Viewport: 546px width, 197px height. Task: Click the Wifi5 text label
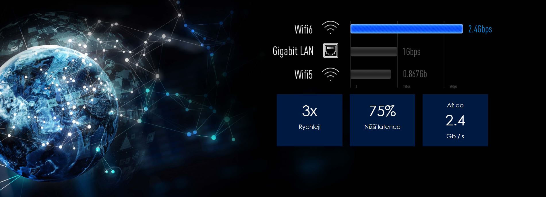(x=303, y=74)
